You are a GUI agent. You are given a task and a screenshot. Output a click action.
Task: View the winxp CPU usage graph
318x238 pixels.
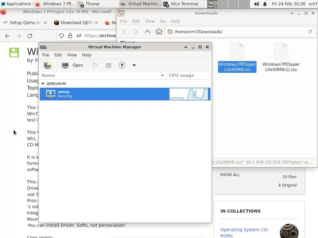(x=189, y=94)
